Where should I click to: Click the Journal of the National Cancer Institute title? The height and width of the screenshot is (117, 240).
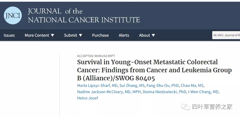pyautogui.click(x=84, y=16)
